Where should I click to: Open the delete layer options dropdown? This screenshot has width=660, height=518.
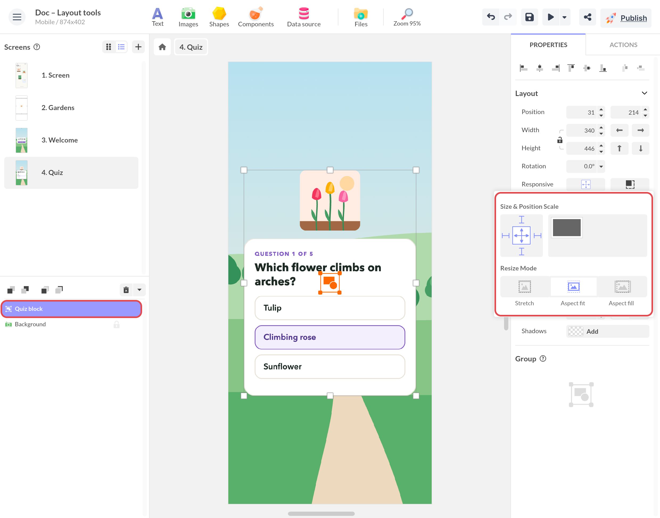click(140, 290)
